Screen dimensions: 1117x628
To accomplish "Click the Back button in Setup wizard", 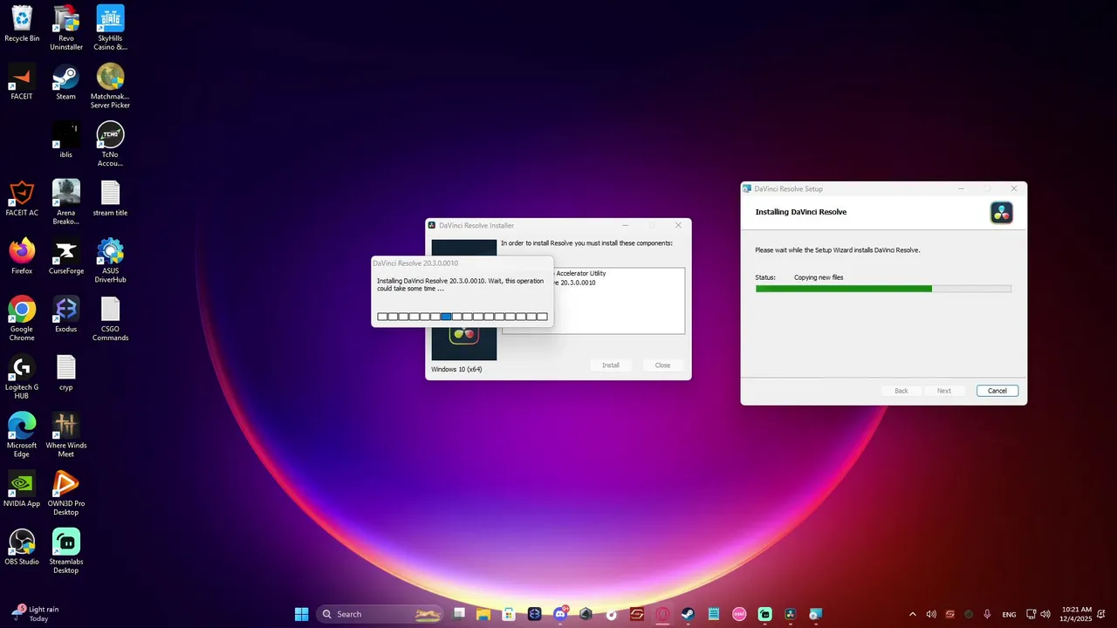I will click(x=901, y=391).
